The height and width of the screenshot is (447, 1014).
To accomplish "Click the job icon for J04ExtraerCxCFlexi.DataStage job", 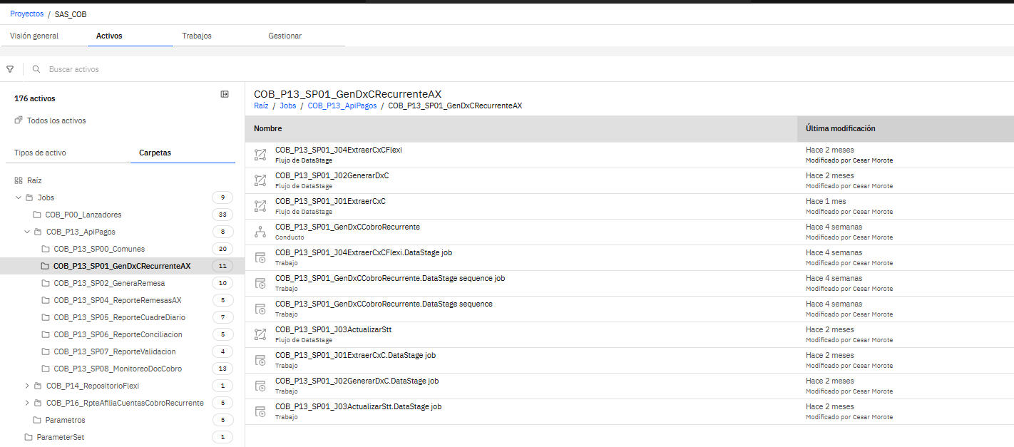I will pos(260,257).
